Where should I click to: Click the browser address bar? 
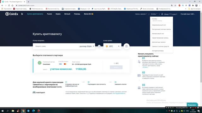coord(93,5)
